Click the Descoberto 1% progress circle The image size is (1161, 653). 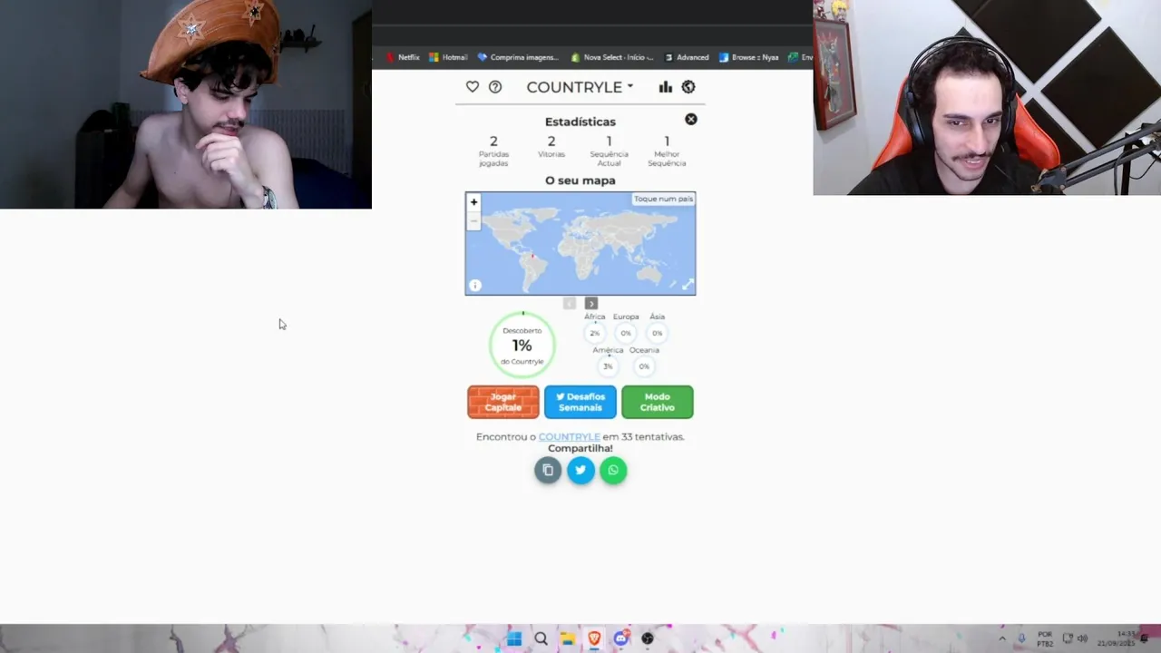pos(522,345)
